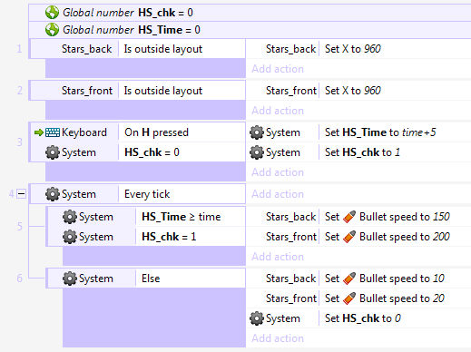Select HS_chk = 1 condition text
This screenshot has width=471, height=352.
pyautogui.click(x=169, y=237)
